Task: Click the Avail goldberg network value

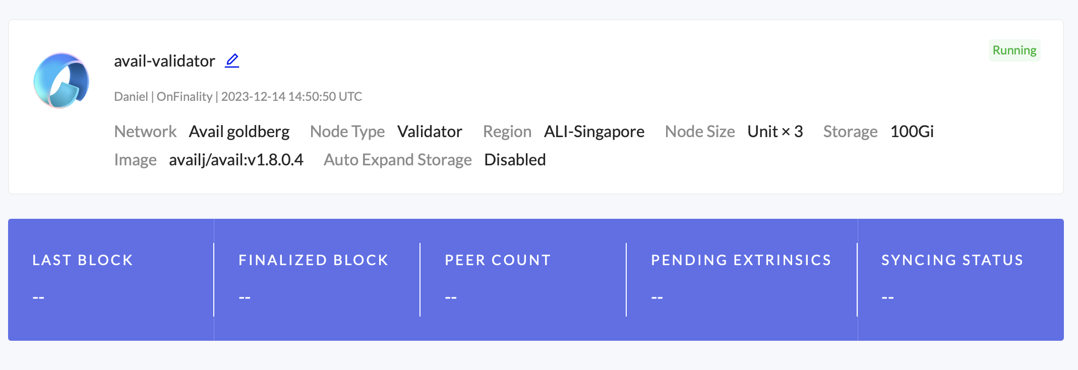Action: click(x=239, y=132)
